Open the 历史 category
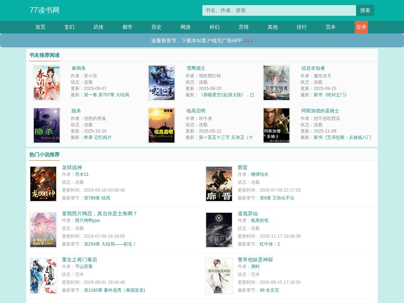 (x=157, y=27)
